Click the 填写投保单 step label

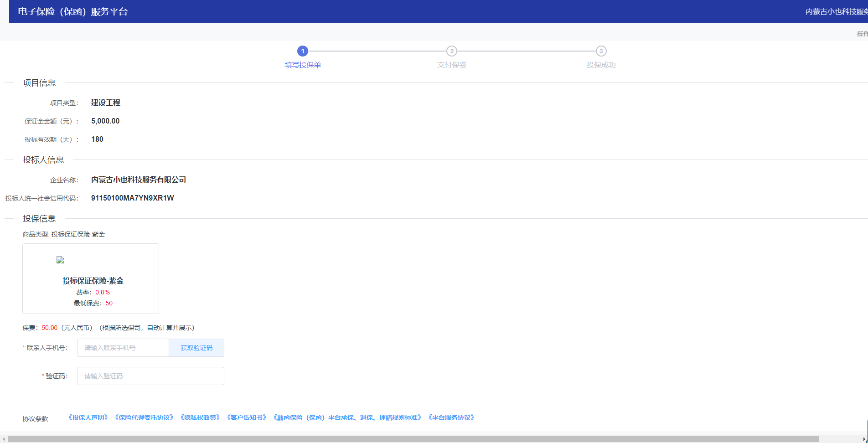pyautogui.click(x=303, y=65)
